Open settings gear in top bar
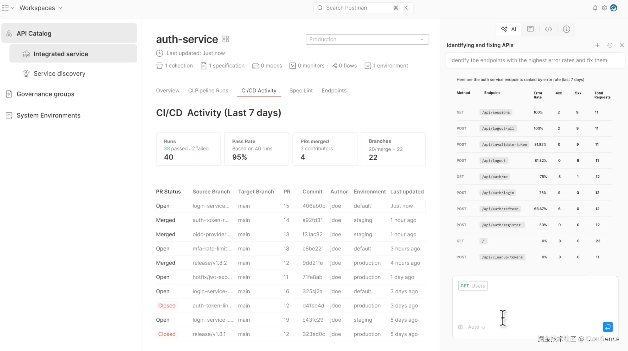The height and width of the screenshot is (351, 628). [x=604, y=8]
